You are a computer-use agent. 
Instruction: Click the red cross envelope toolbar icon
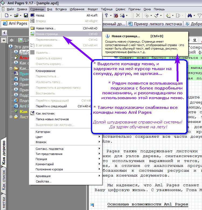(116, 16)
